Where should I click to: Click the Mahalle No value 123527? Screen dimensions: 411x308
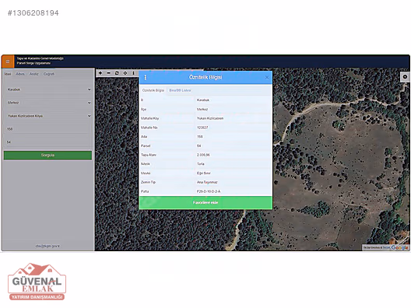(202, 128)
